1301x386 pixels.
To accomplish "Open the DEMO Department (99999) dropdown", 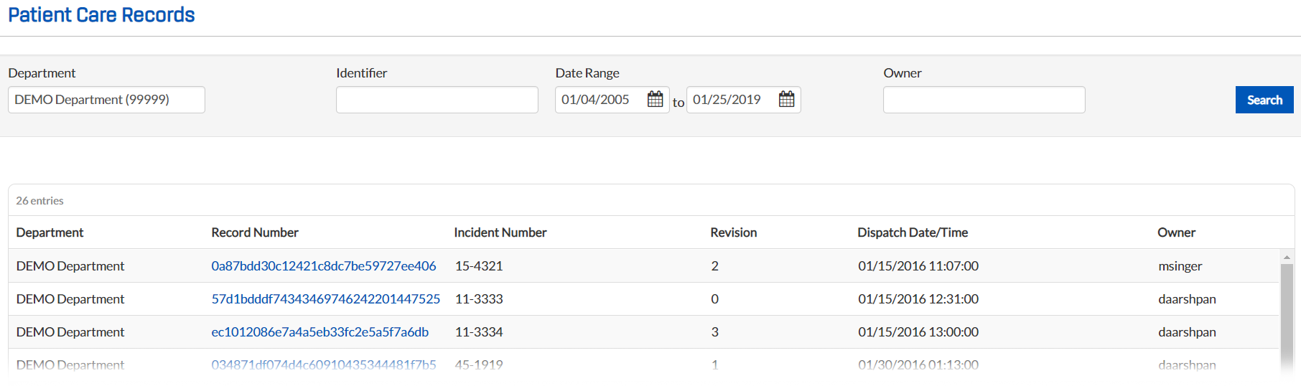I will (x=106, y=100).
